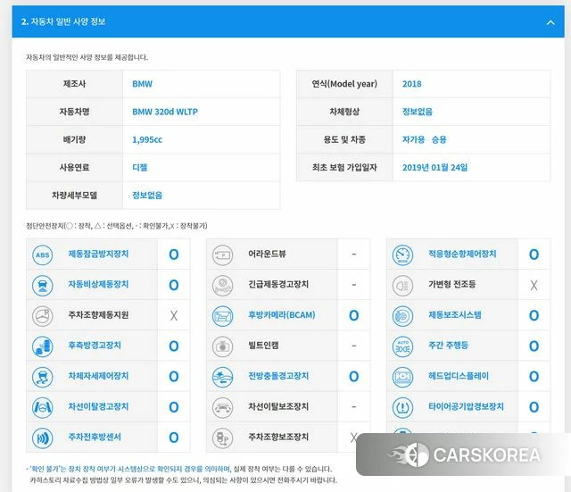This screenshot has height=492, width=571.
Task: Click the 주차조향제동지원 steering wheel icon
Action: tap(42, 315)
